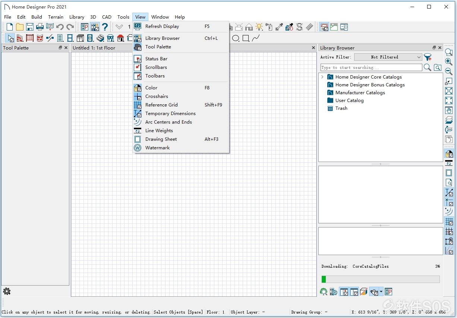Screen dimensions: 457x318
Task: Close the Untitled 1: 1st Floor view
Action: pyautogui.click(x=313, y=48)
